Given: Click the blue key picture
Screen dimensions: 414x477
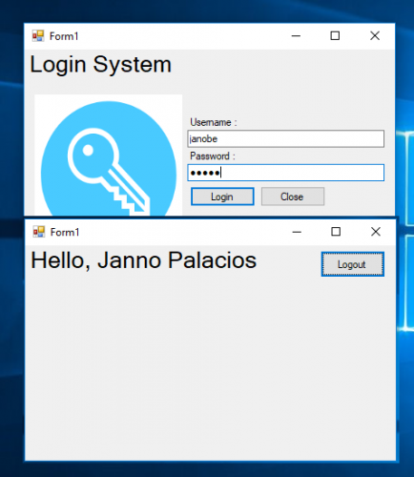Looking at the screenshot, I should [109, 156].
